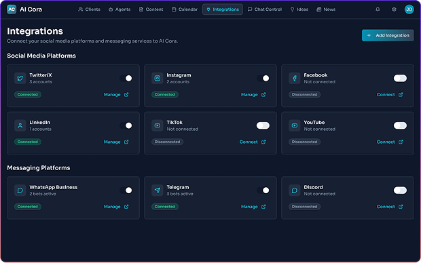Click external link icon beside Telegram Manage
This screenshot has width=421, height=263.
click(x=263, y=207)
